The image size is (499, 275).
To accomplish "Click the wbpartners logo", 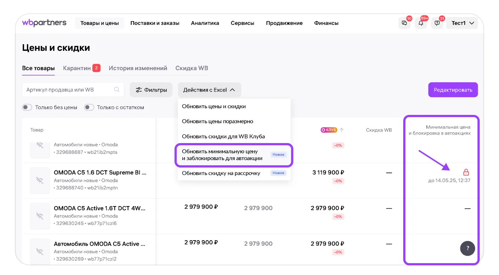I will point(44,23).
